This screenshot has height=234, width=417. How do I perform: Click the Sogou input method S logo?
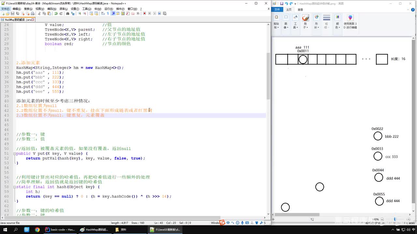click(x=222, y=223)
